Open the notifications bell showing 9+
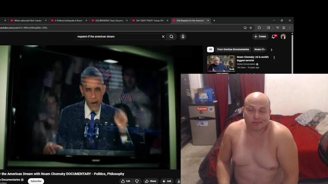 (273, 37)
